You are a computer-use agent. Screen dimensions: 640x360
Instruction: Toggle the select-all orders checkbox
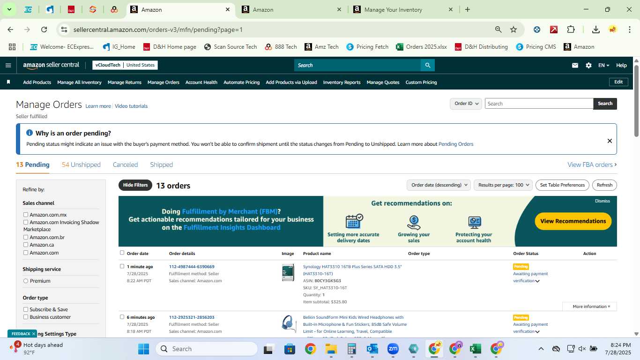[122, 253]
